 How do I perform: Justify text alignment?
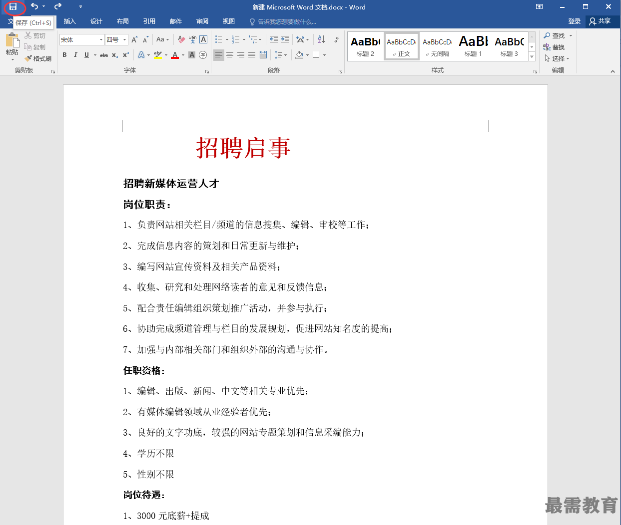pos(252,55)
